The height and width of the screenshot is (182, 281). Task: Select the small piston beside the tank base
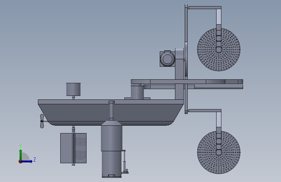tap(124, 162)
